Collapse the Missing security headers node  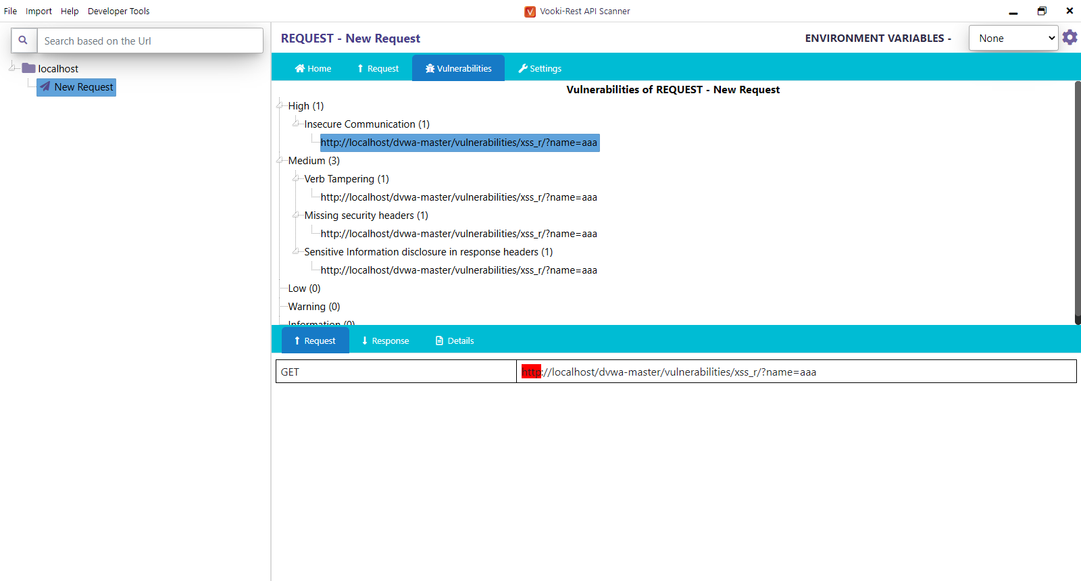tap(296, 213)
